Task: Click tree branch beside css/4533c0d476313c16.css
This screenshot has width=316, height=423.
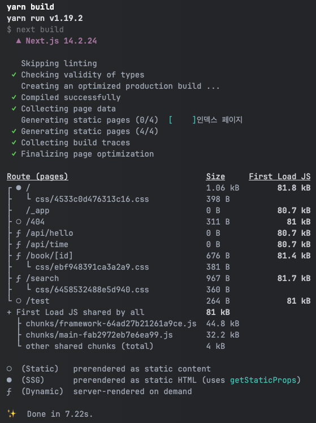Action: point(28,198)
